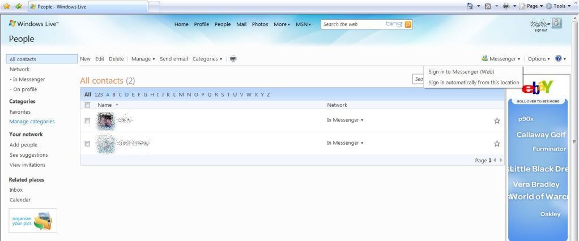Screen dimensions: 579x241
Task: Select Sign in automatically from this location
Action: click(474, 83)
